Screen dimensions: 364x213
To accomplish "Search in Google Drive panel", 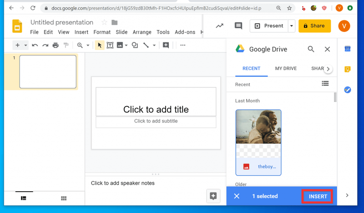I will click(311, 49).
